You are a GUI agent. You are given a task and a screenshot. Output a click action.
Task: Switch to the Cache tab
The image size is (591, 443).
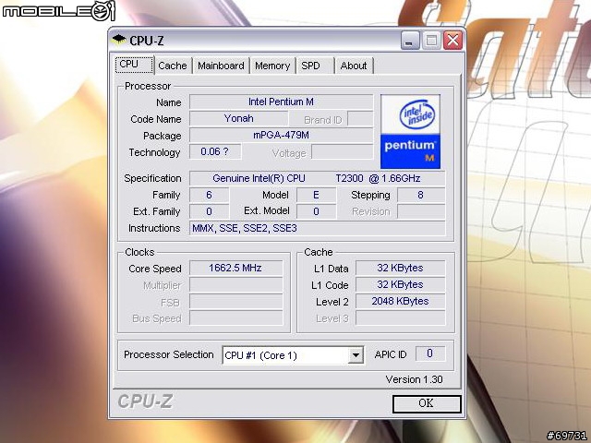[173, 66]
